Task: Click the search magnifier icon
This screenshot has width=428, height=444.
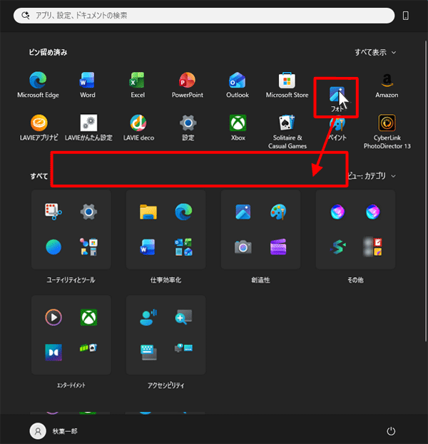Action: pyautogui.click(x=25, y=15)
